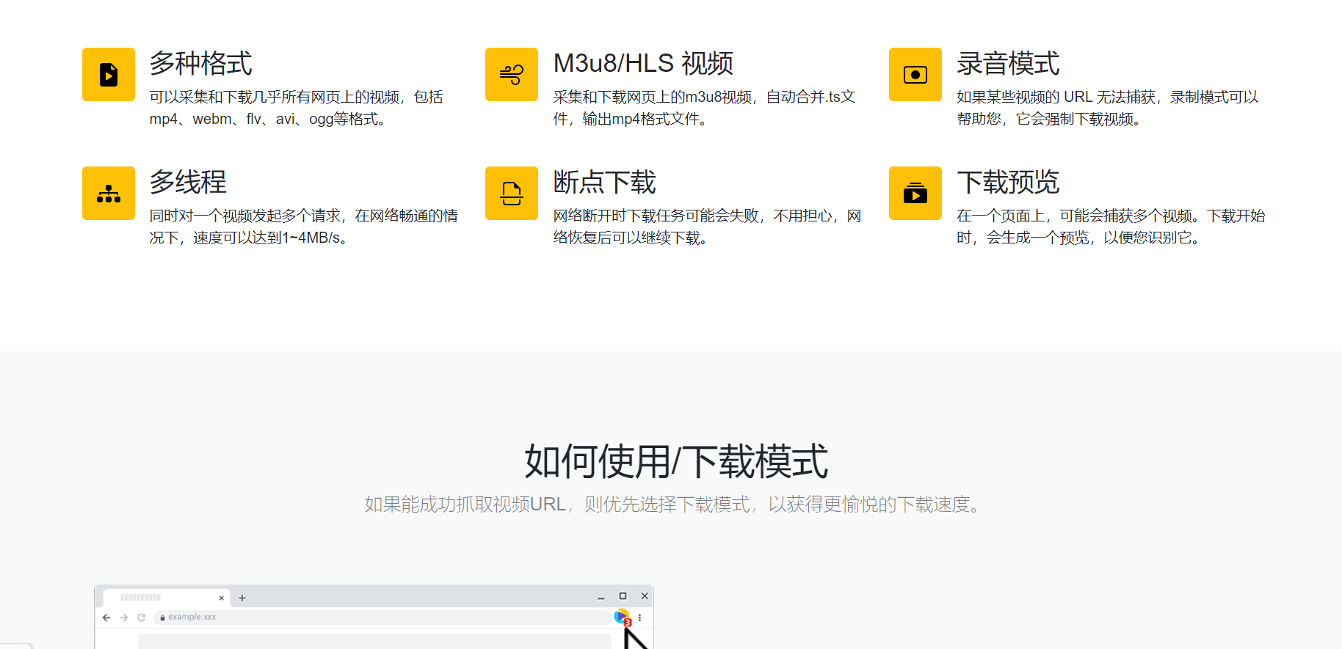Click the example.xxx address bar
This screenshot has height=649, width=1342.
click(382, 617)
